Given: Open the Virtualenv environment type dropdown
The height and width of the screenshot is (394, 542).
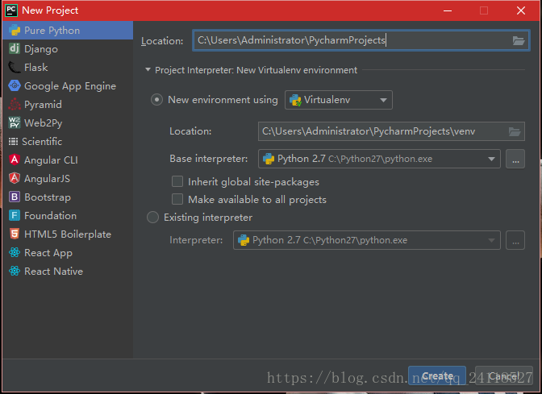Looking at the screenshot, I should pyautogui.click(x=339, y=100).
